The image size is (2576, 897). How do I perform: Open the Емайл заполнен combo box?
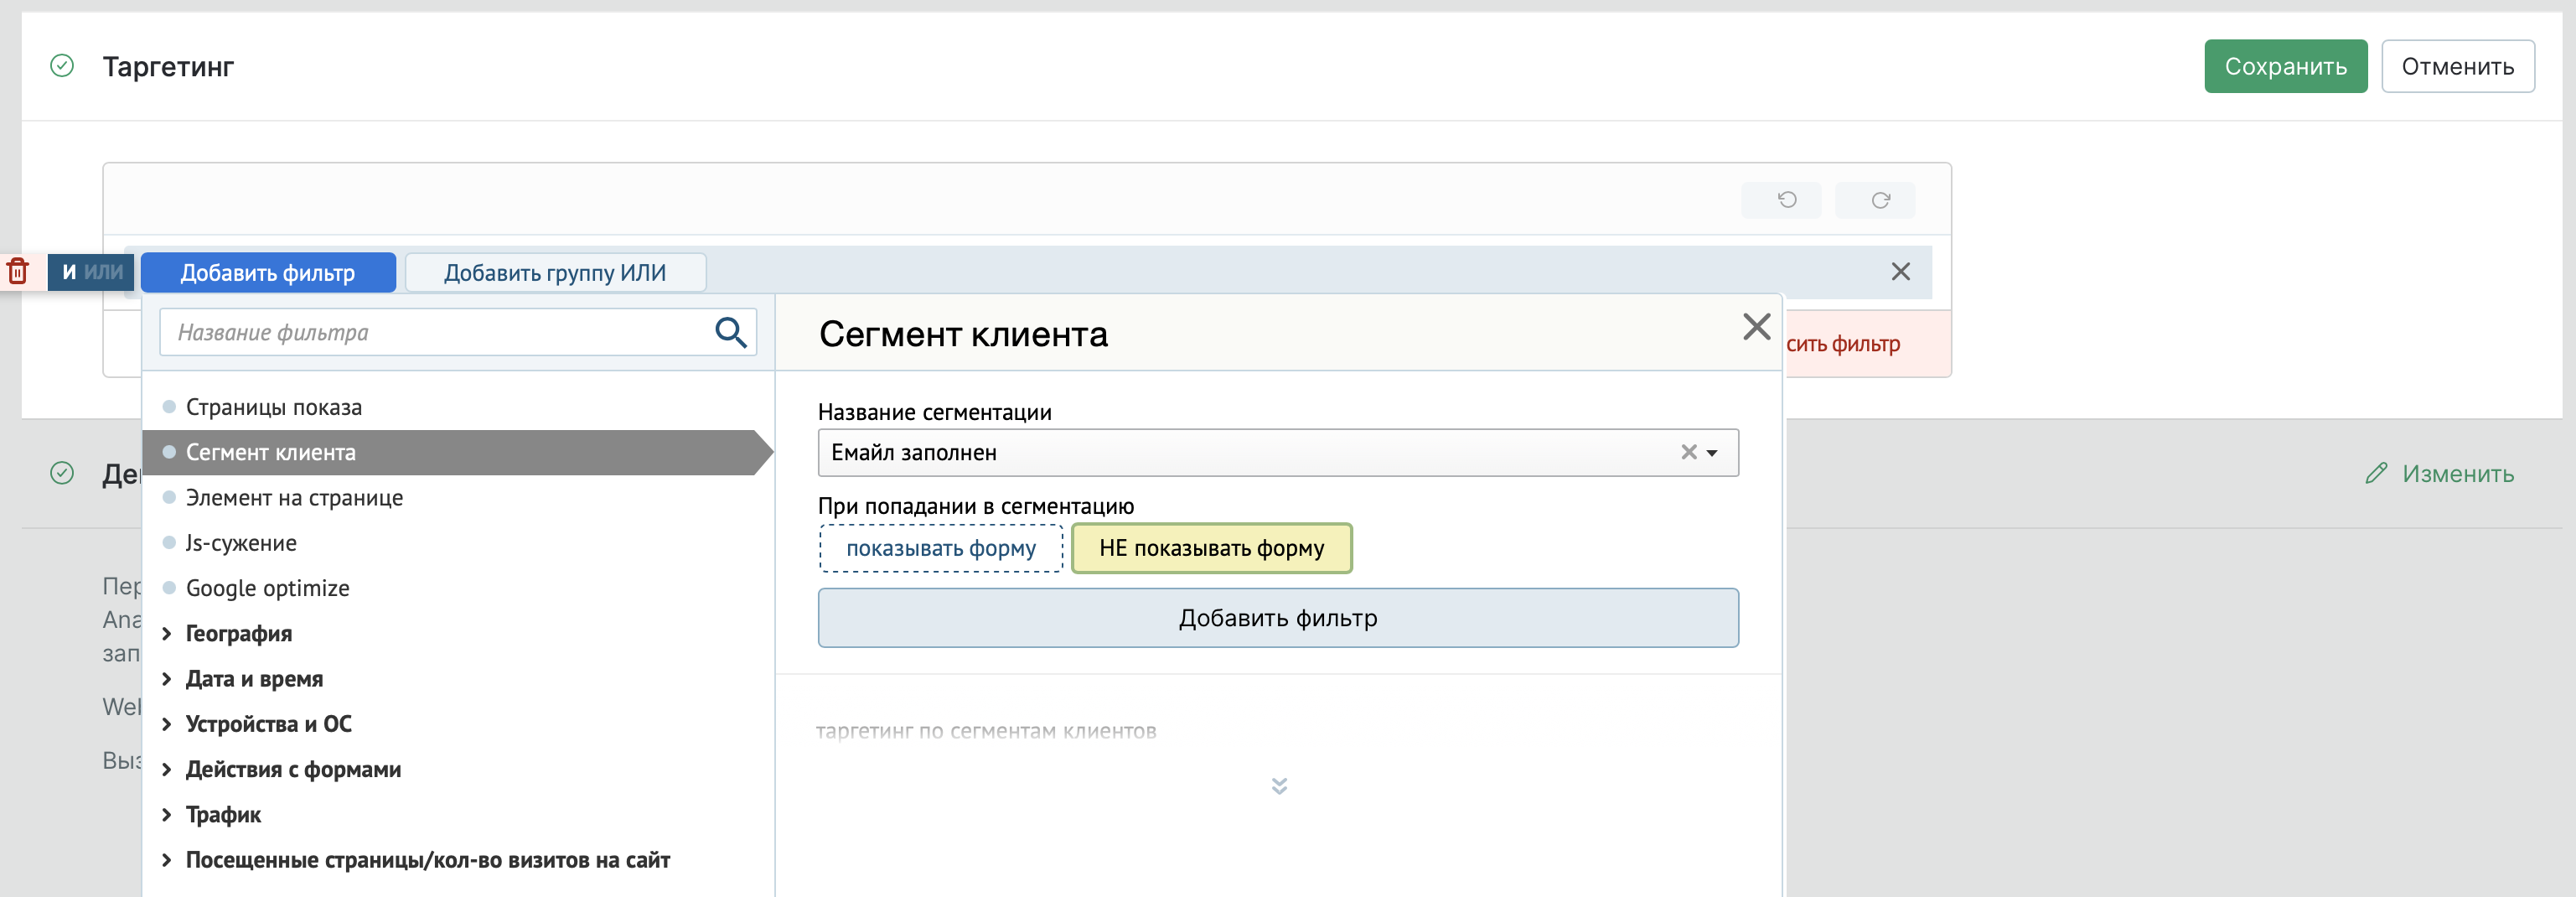(1277, 453)
